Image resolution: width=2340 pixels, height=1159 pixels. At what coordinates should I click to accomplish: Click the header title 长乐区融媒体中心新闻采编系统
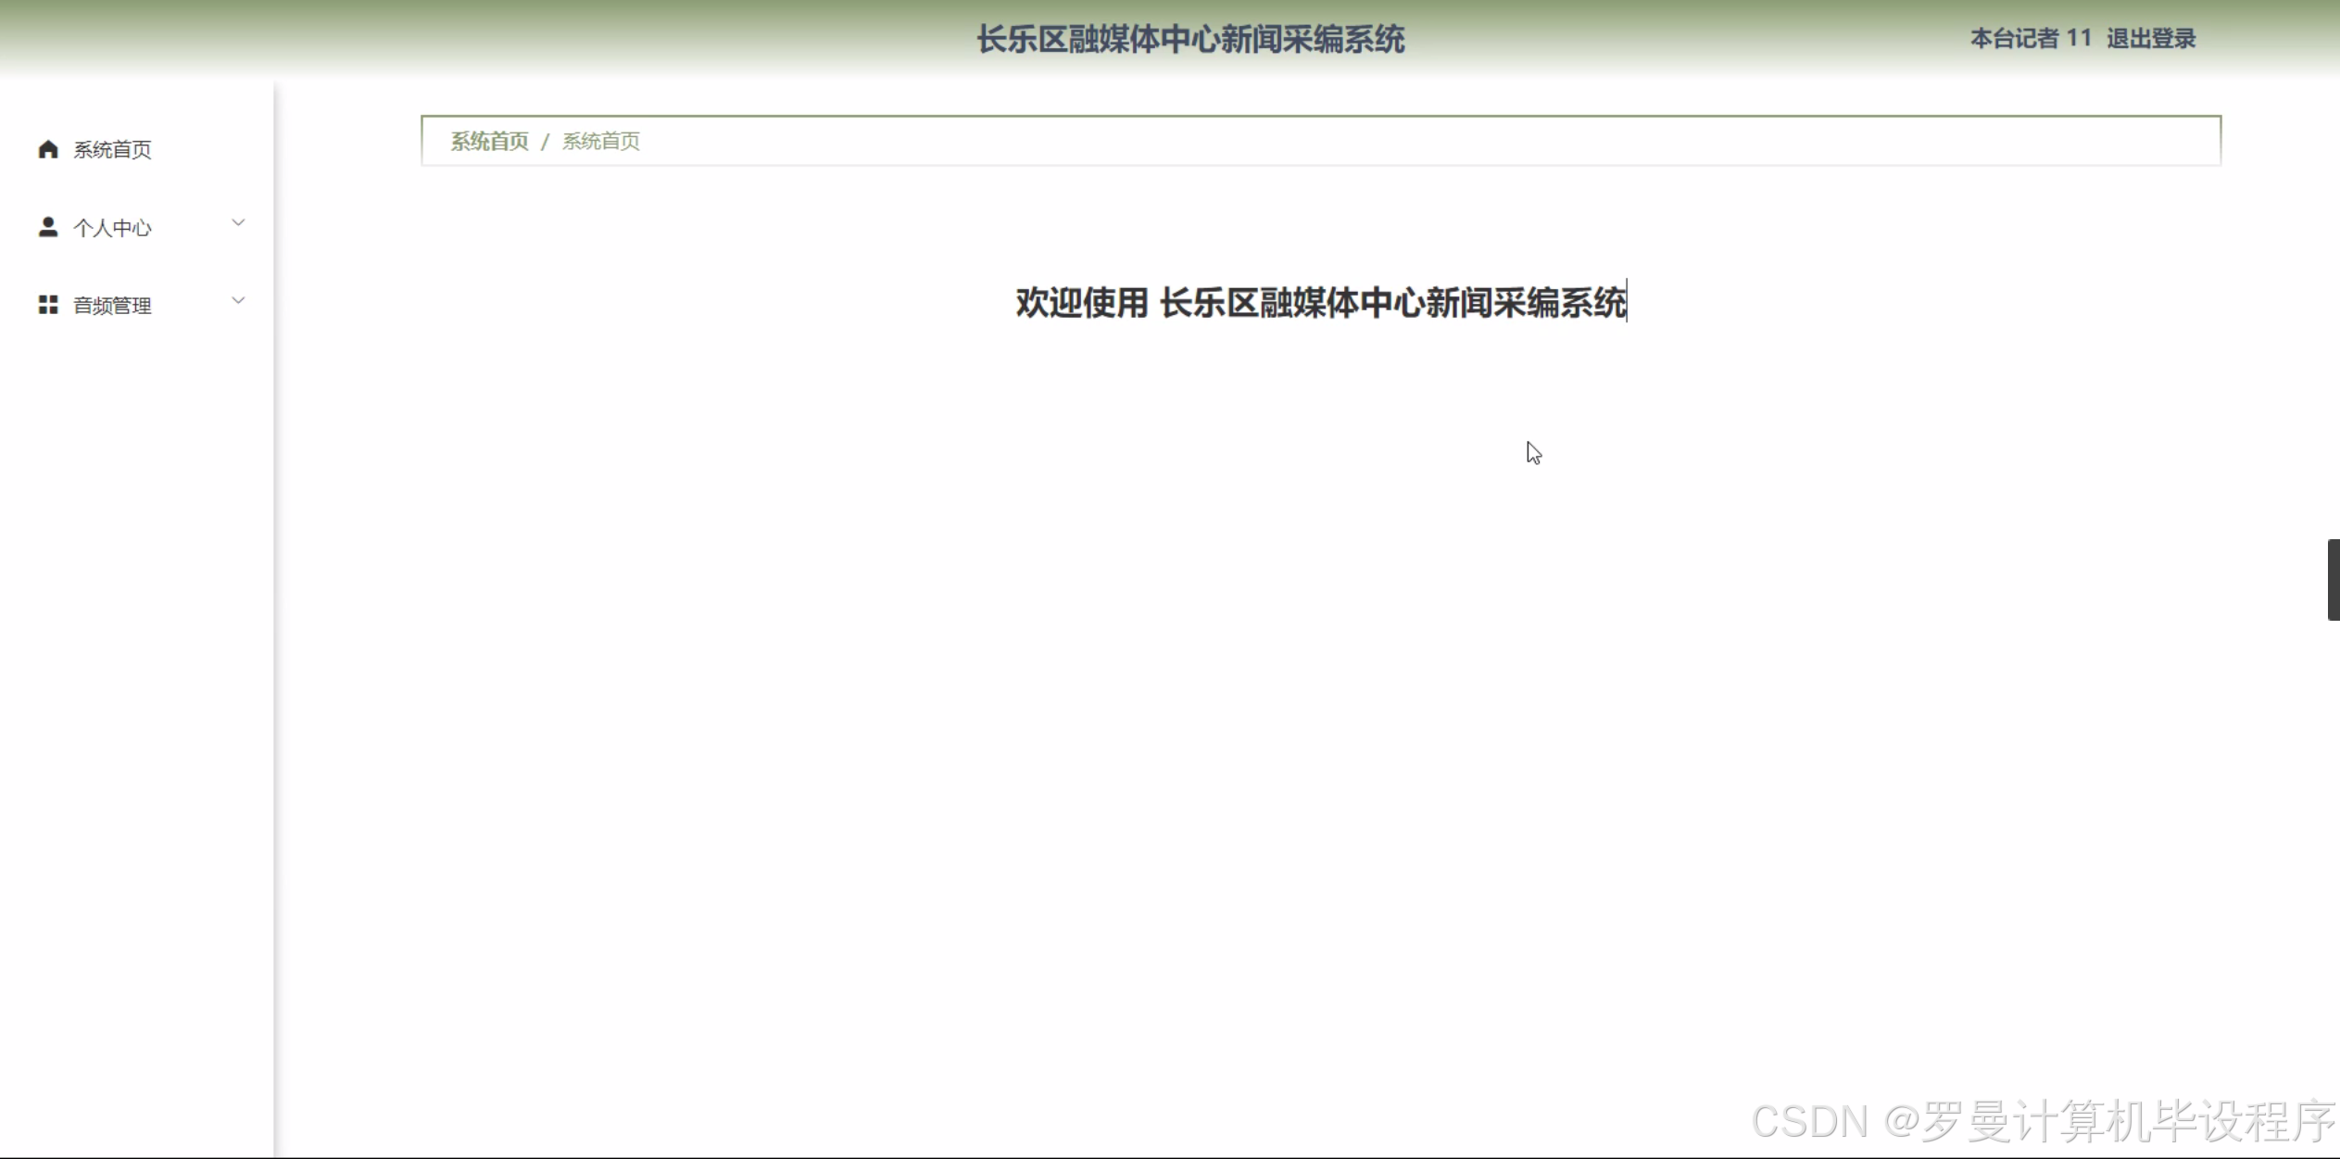click(1190, 40)
